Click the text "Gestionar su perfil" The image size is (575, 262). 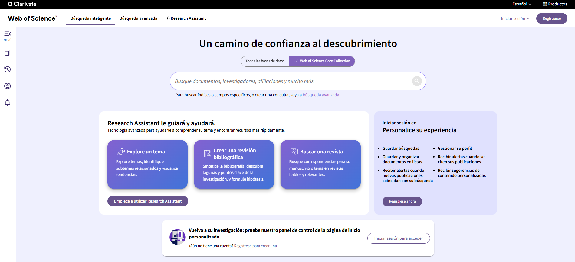click(455, 148)
